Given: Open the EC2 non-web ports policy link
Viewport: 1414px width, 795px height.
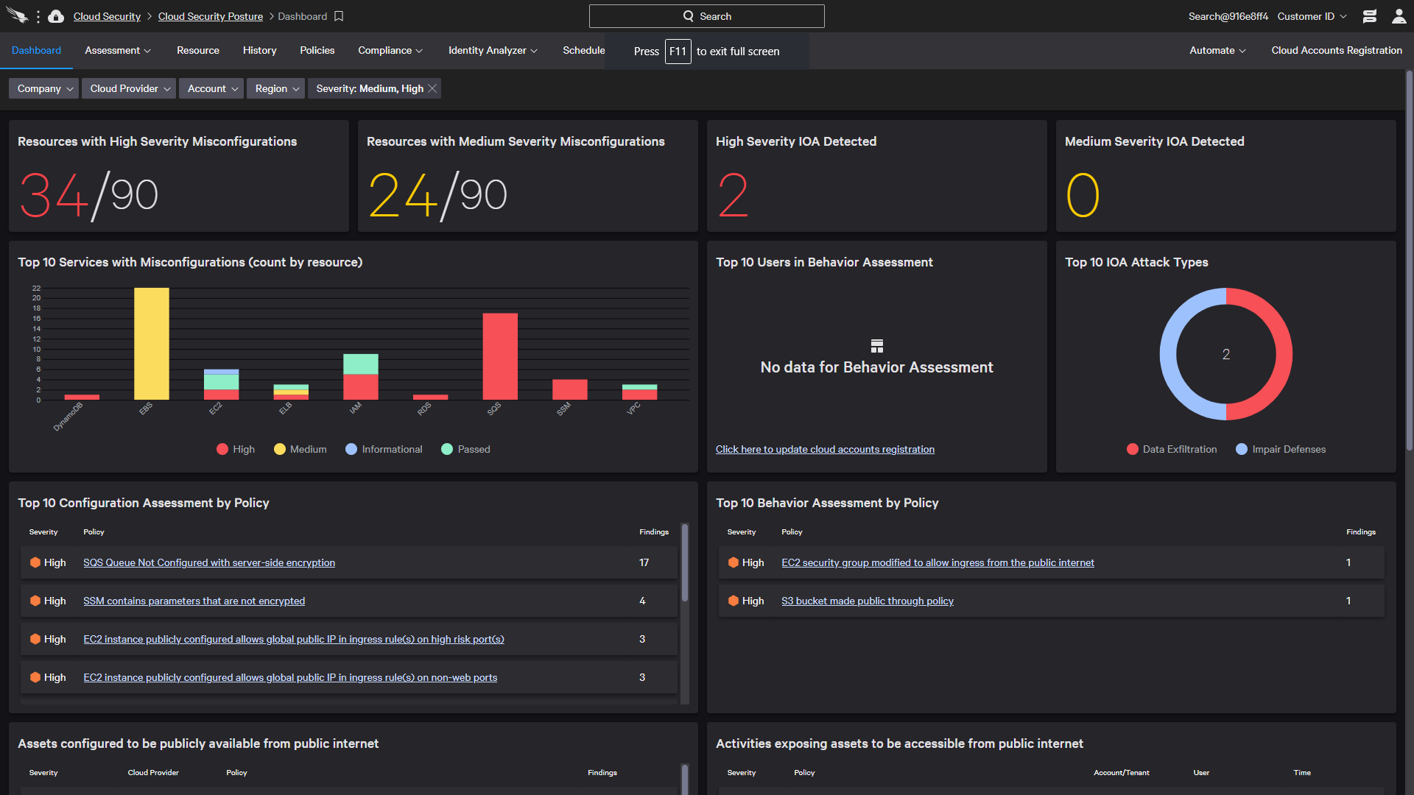Looking at the screenshot, I should [290, 677].
